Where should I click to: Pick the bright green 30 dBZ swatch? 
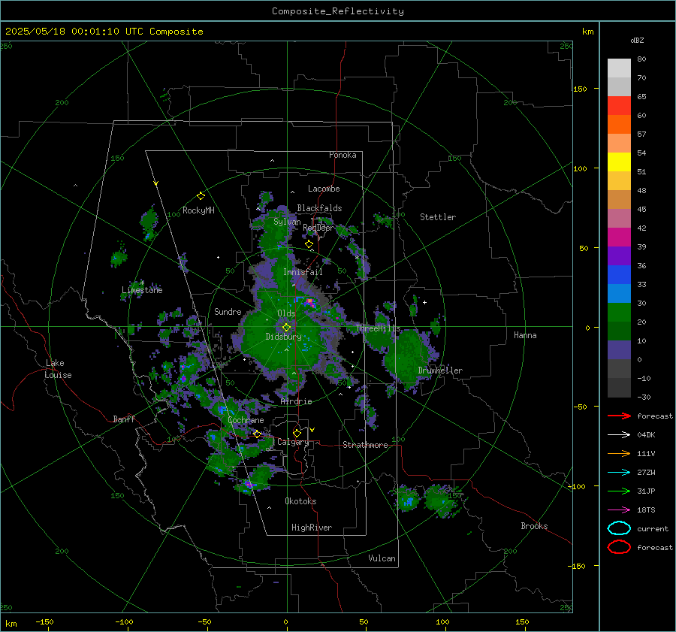coord(619,313)
